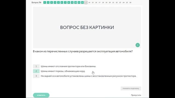Go to question number 1
The height and width of the screenshot is (98, 175).
45,2
